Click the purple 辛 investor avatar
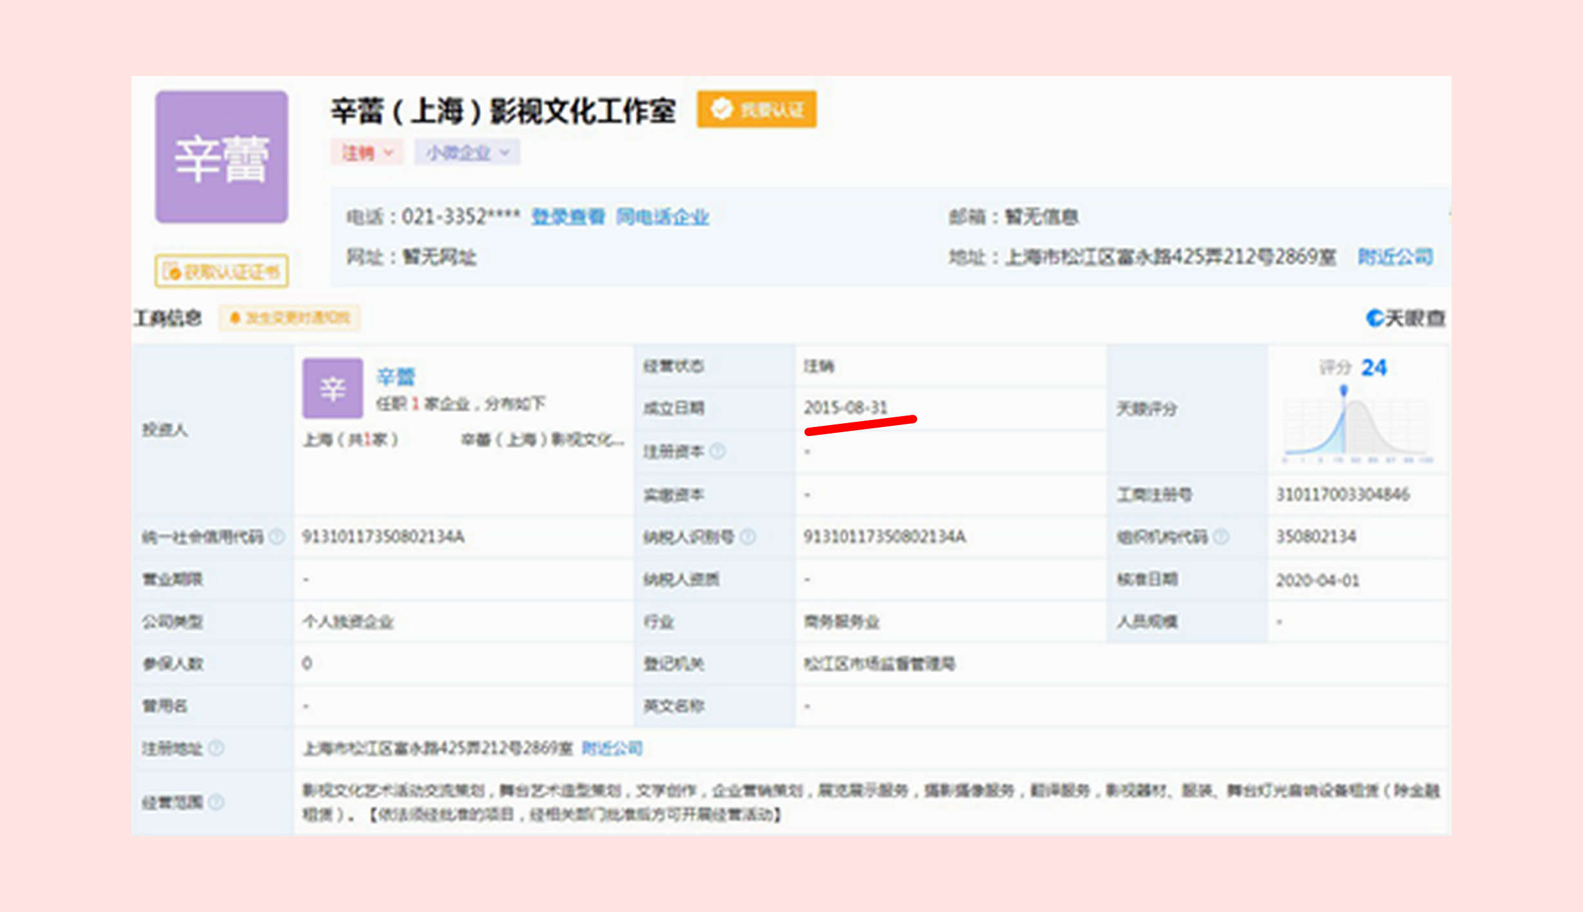Screen dimensions: 1583x912 point(333,388)
